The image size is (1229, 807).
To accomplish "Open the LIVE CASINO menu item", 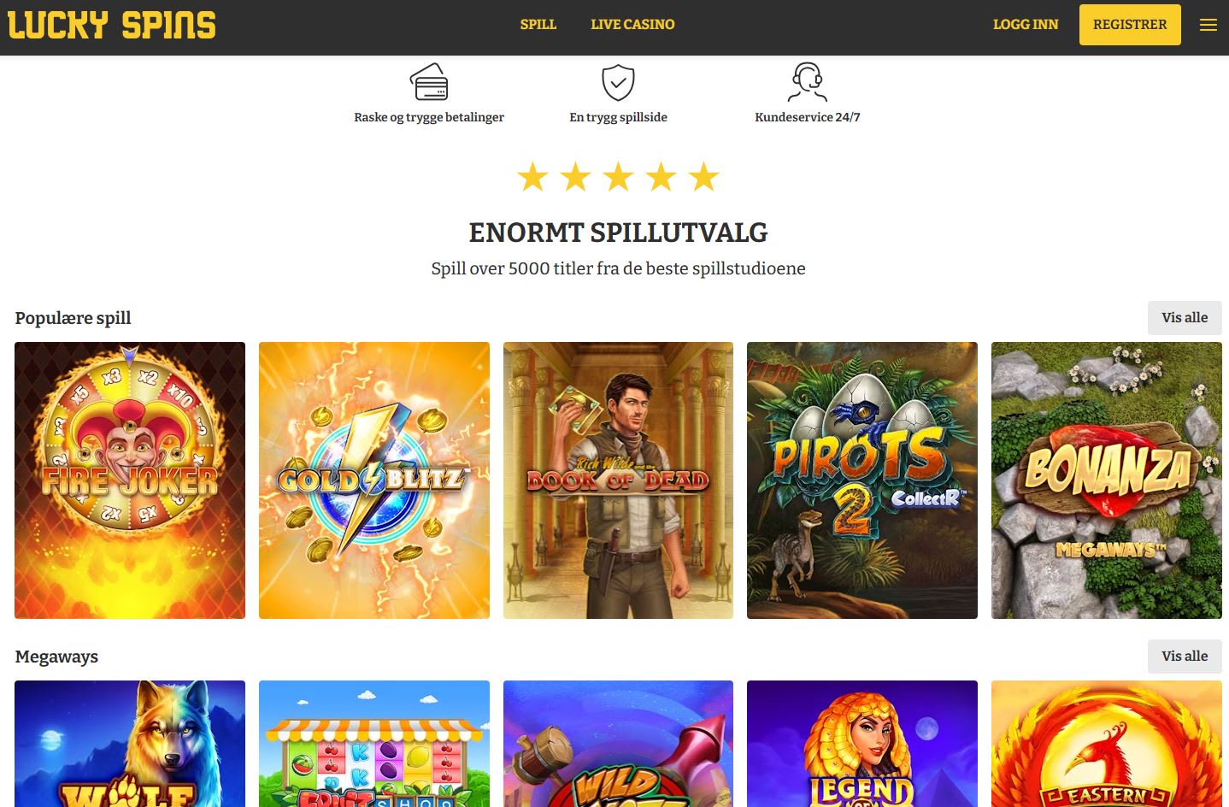I will [632, 25].
